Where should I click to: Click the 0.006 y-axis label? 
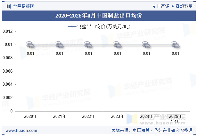(8, 71)
